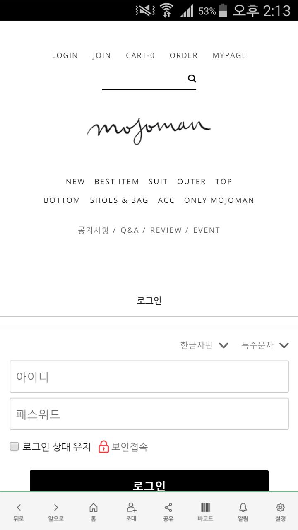This screenshot has height=530, width=298.
Task: Open the SHOES & BAG category
Action: (119, 200)
